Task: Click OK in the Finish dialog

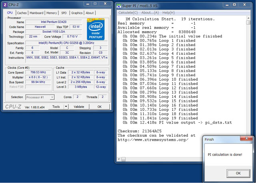Action: point(238,173)
